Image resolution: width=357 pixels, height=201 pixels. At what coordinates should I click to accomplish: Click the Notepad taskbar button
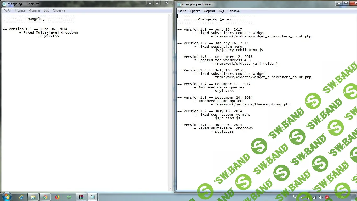tap(93, 197)
